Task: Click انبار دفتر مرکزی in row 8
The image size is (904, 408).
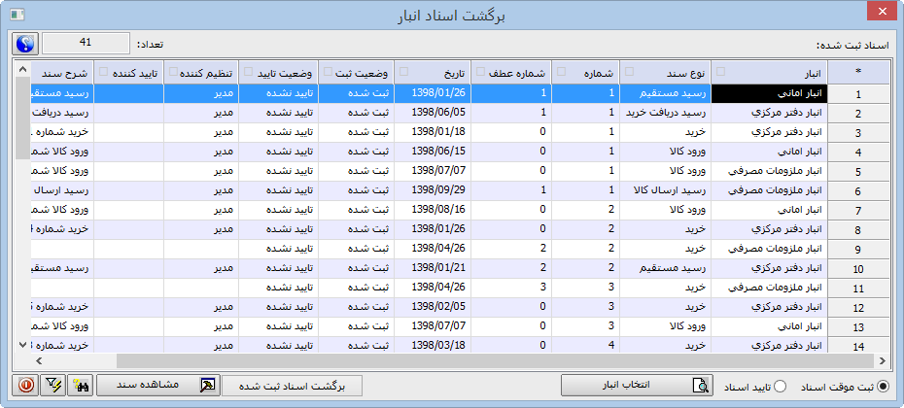Action: tap(770, 229)
